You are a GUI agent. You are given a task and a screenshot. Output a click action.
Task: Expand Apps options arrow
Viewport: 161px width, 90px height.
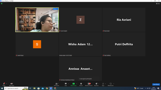coord(105,84)
